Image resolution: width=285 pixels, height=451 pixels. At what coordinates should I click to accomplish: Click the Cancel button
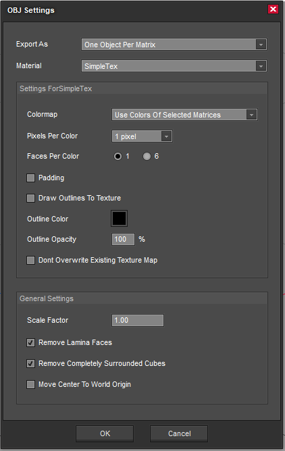pos(179,433)
